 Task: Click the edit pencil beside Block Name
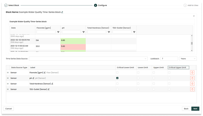coord(62,12)
